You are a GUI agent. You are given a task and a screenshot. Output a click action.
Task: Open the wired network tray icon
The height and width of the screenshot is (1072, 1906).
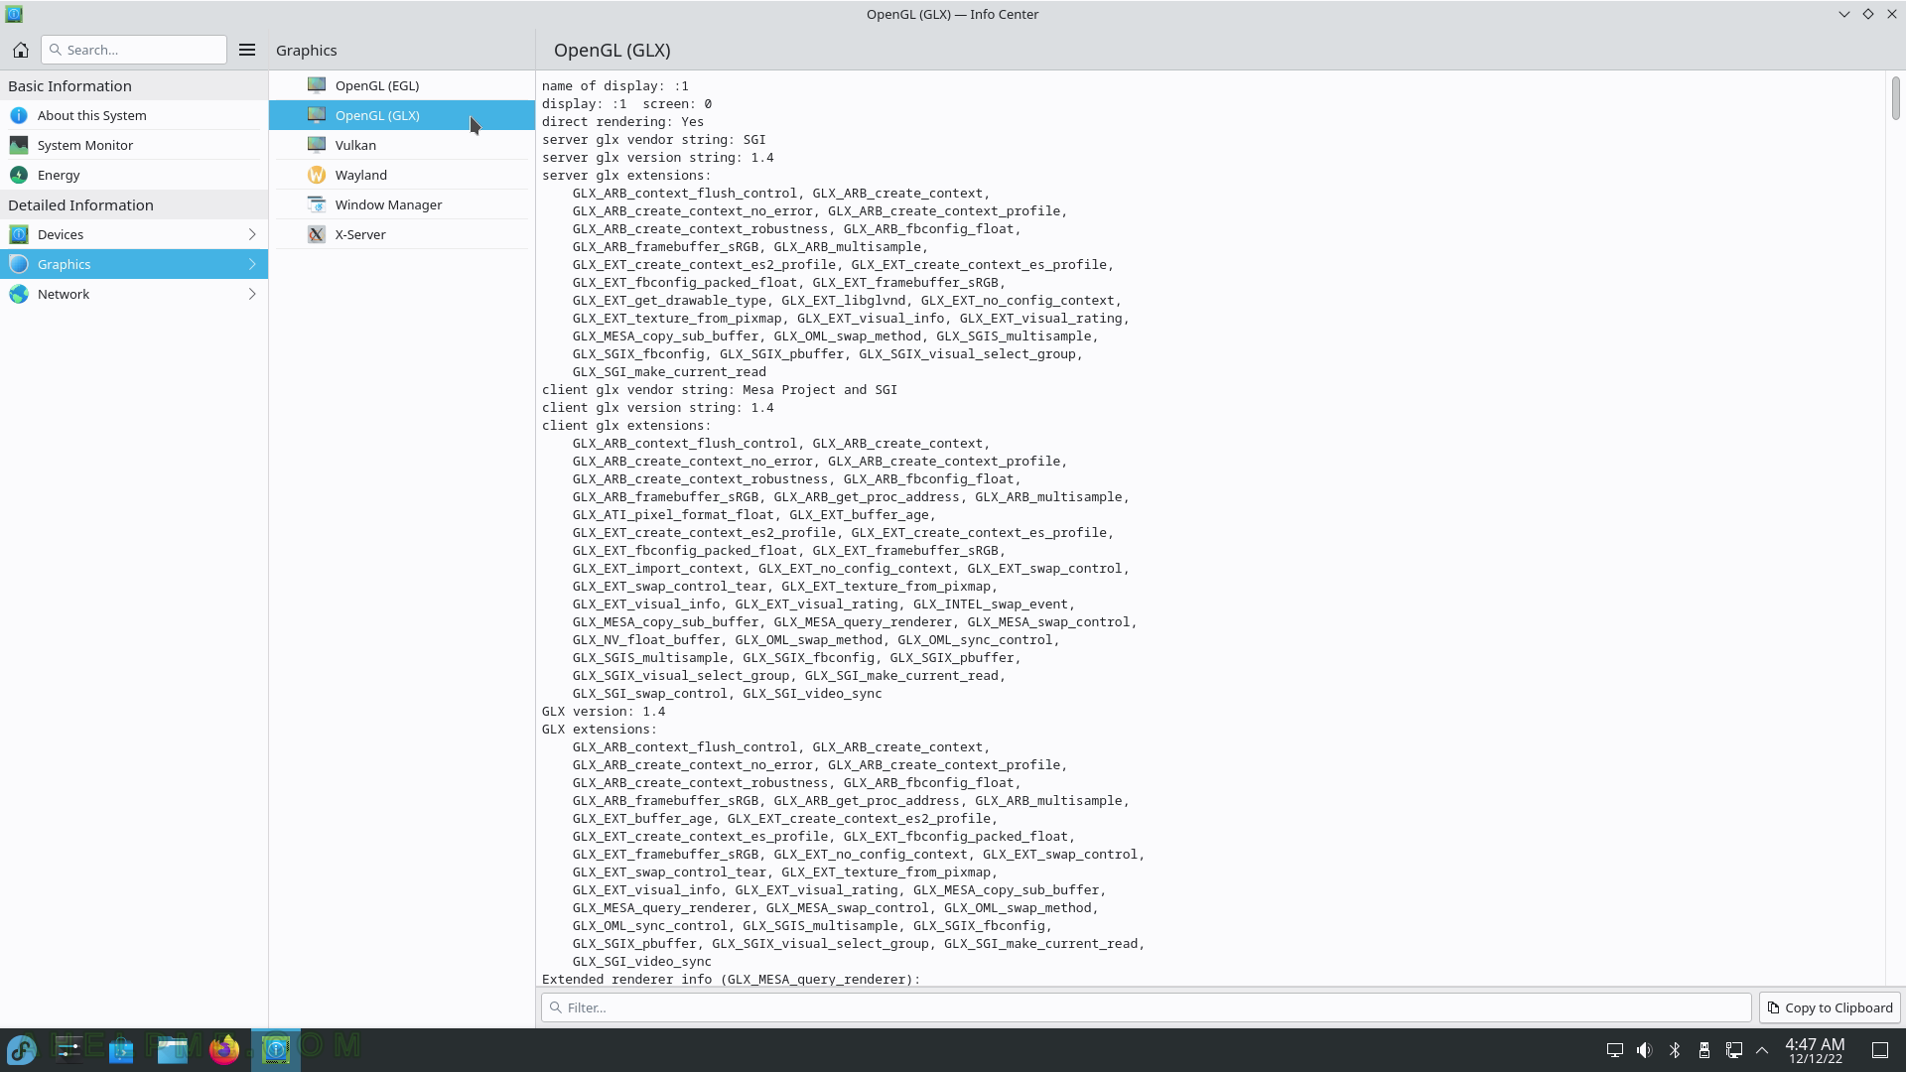pos(1734,1050)
